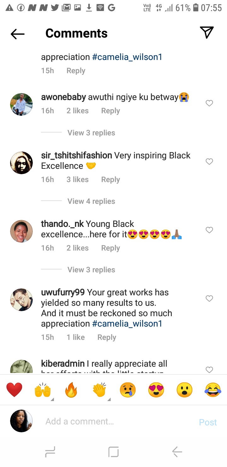Expand View 3 replies under awonebaby
Screen dimensions: 227x467
[91, 133]
